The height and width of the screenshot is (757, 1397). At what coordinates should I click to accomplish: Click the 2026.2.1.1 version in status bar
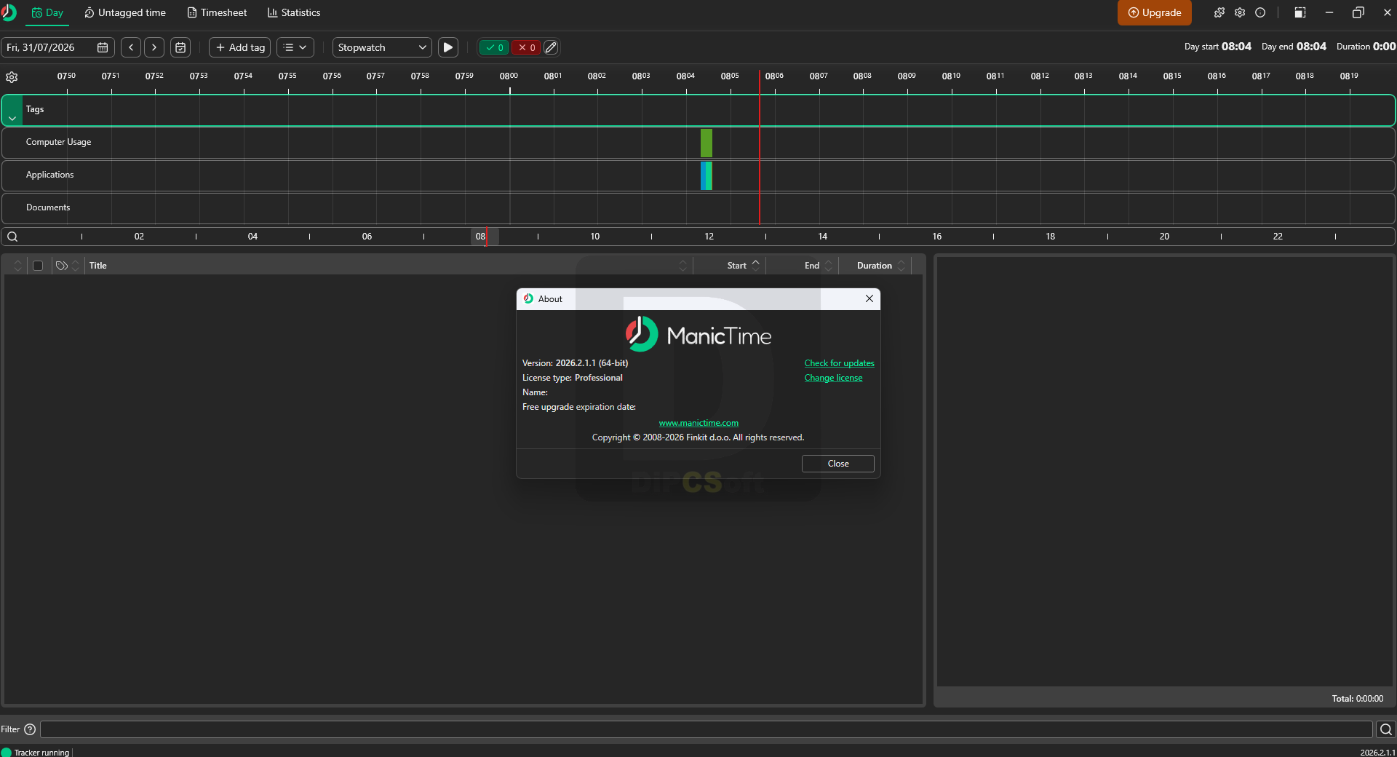coord(1377,753)
